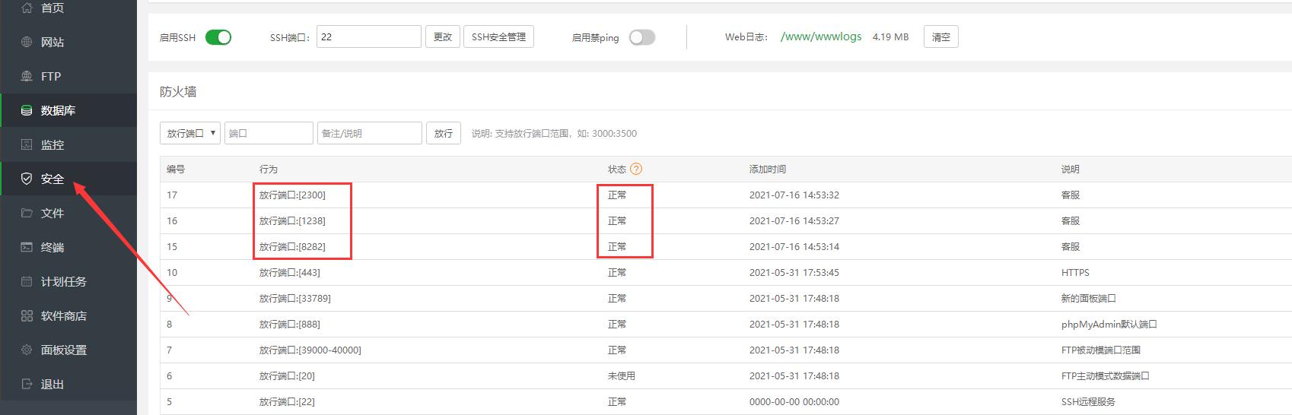The image size is (1292, 415).
Task: Open the 放行端口 dropdown
Action: (x=190, y=133)
